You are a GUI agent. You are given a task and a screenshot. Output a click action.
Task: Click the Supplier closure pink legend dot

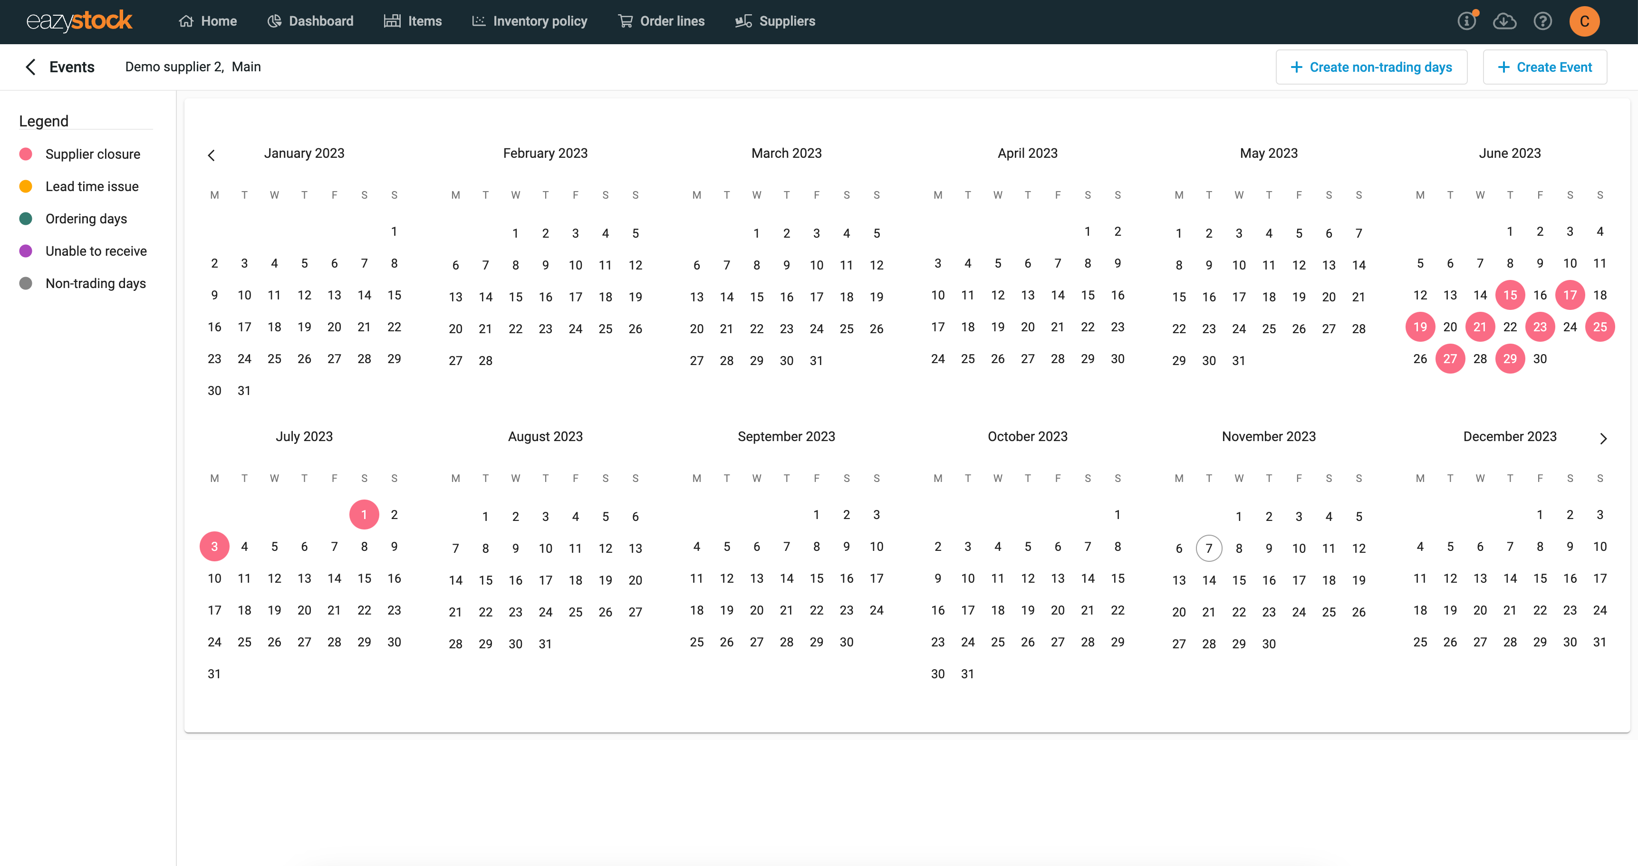click(26, 154)
